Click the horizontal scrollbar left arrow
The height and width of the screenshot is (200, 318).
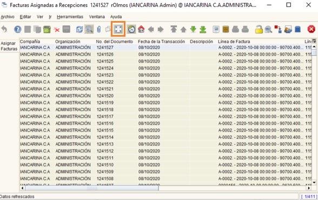click(23, 188)
